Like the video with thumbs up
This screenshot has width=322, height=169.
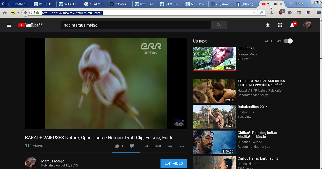click(x=117, y=146)
